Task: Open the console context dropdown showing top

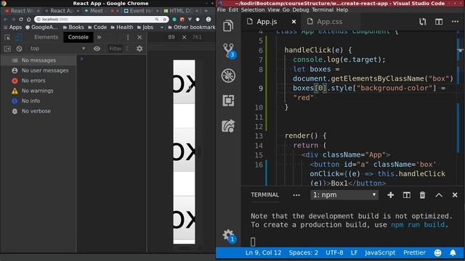Action: 57,49
